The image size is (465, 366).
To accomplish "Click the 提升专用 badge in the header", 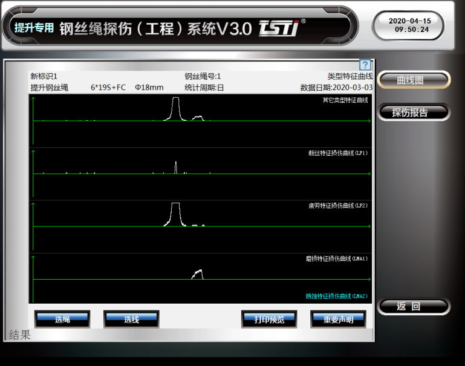I will 34,28.
